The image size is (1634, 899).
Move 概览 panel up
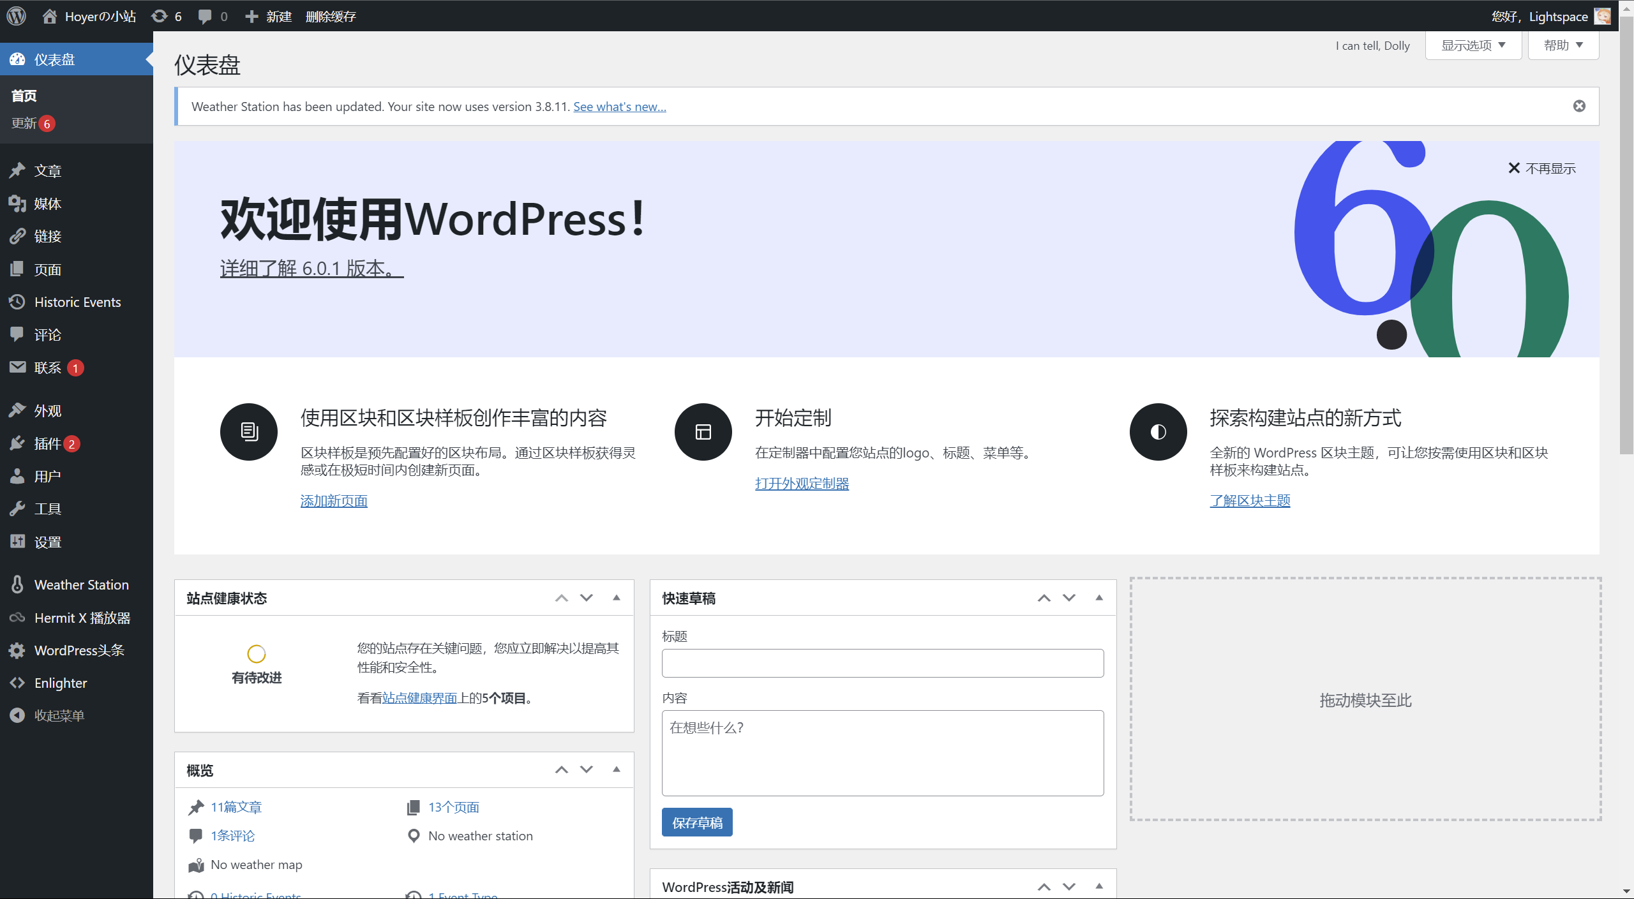coord(561,769)
